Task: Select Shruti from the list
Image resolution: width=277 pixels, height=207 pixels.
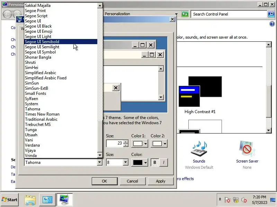Action: pyautogui.click(x=61, y=62)
